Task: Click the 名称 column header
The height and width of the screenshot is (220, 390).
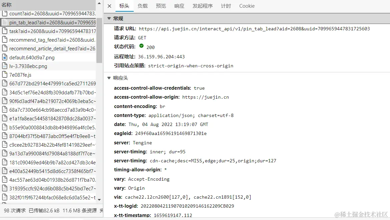Action: pyautogui.click(x=48, y=5)
